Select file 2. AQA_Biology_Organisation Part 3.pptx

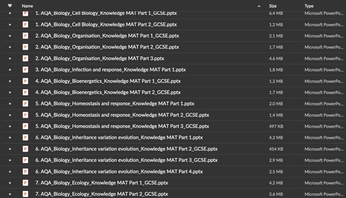point(100,58)
